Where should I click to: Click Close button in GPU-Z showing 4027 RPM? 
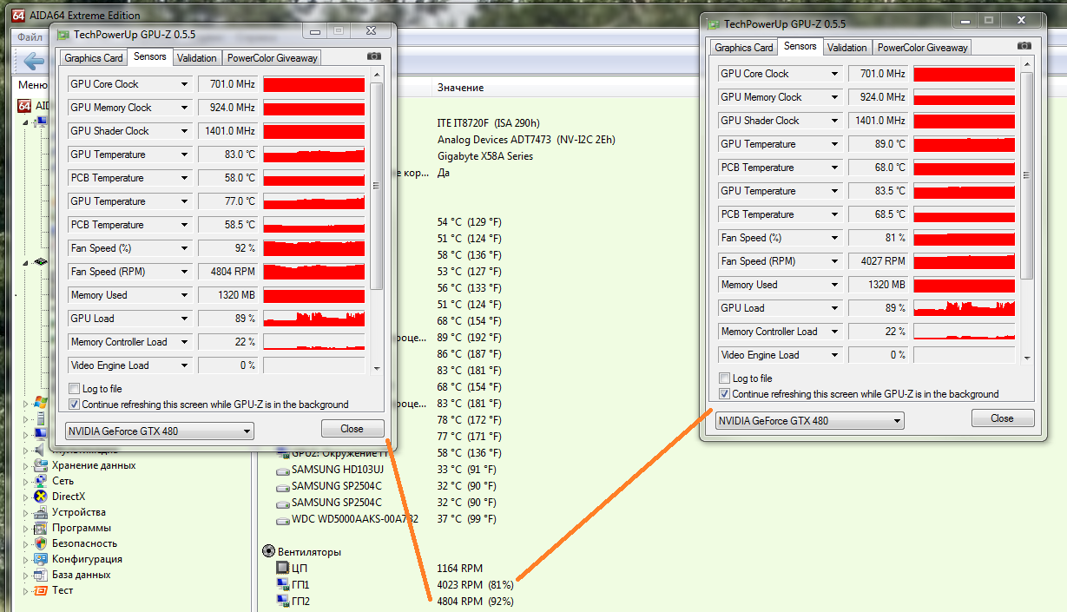pos(1003,418)
